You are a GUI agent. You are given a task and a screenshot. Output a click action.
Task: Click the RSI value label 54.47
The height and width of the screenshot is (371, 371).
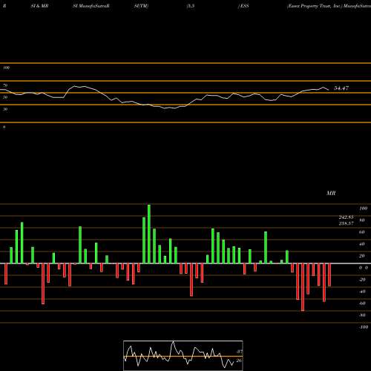(341, 88)
